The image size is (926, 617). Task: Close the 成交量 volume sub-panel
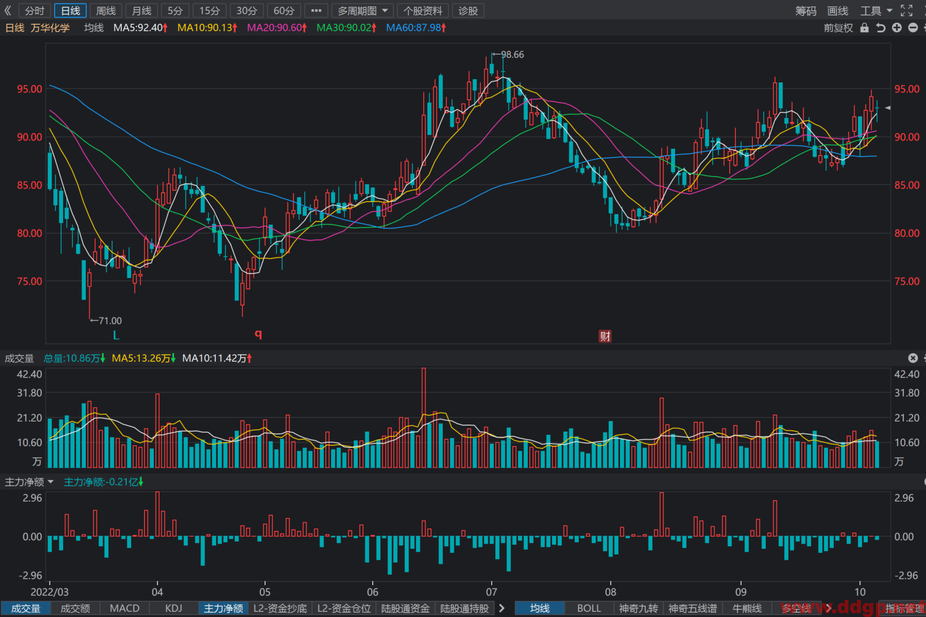913,358
